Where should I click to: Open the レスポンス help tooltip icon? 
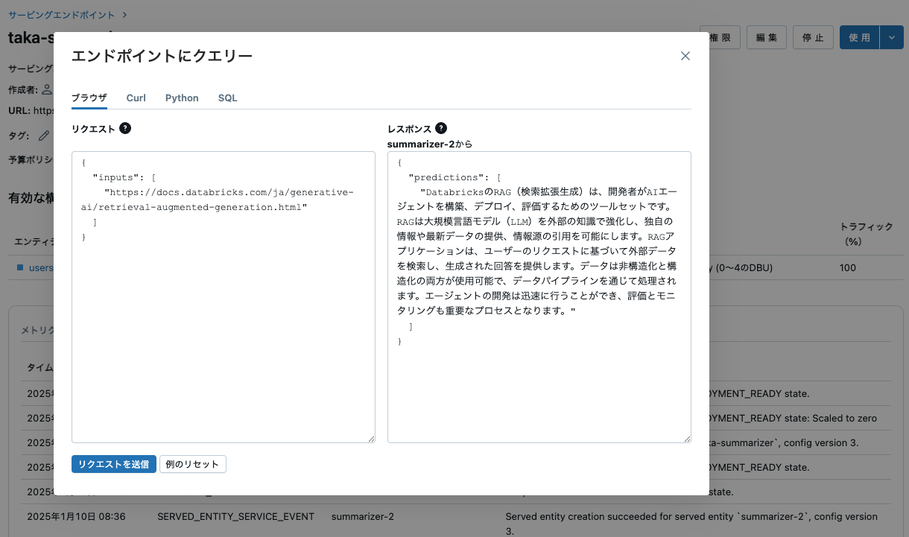click(441, 128)
